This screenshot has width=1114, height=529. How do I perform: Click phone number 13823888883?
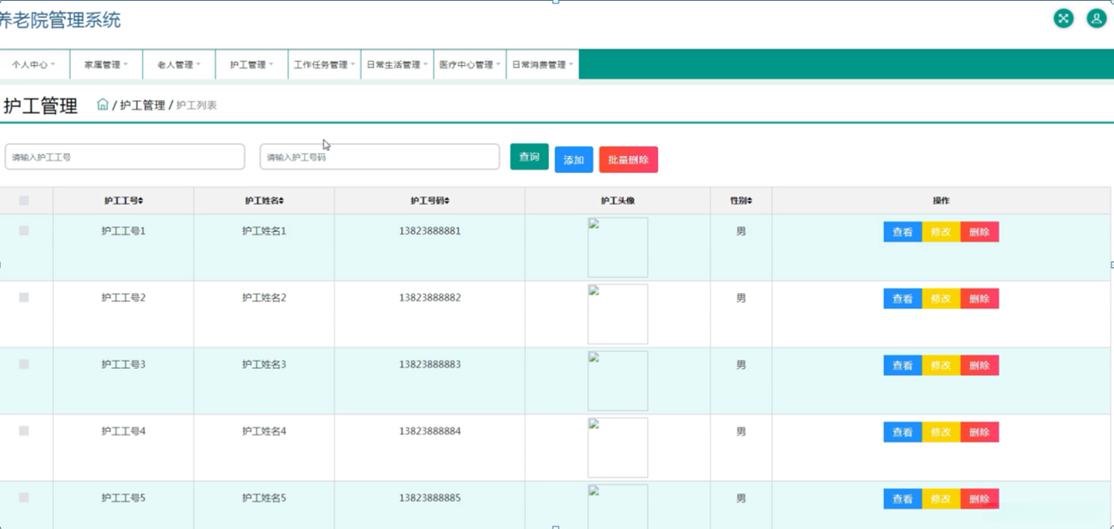(x=430, y=364)
